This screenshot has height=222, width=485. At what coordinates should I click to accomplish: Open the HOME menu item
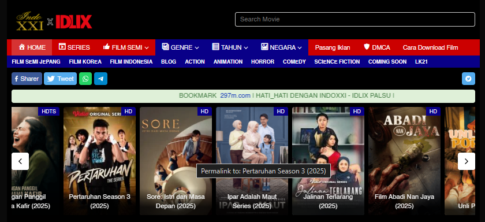(32, 47)
